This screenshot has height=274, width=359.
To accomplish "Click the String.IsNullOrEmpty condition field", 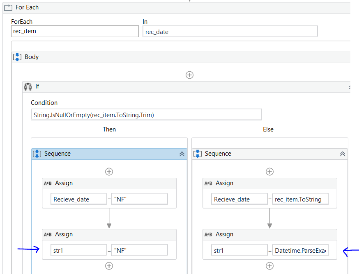I will tap(146, 114).
